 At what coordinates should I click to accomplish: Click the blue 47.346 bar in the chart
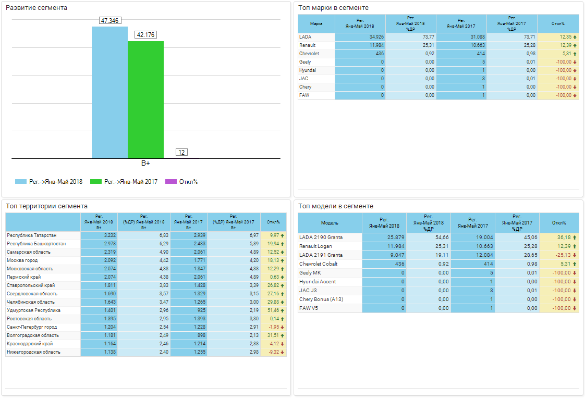coord(109,93)
